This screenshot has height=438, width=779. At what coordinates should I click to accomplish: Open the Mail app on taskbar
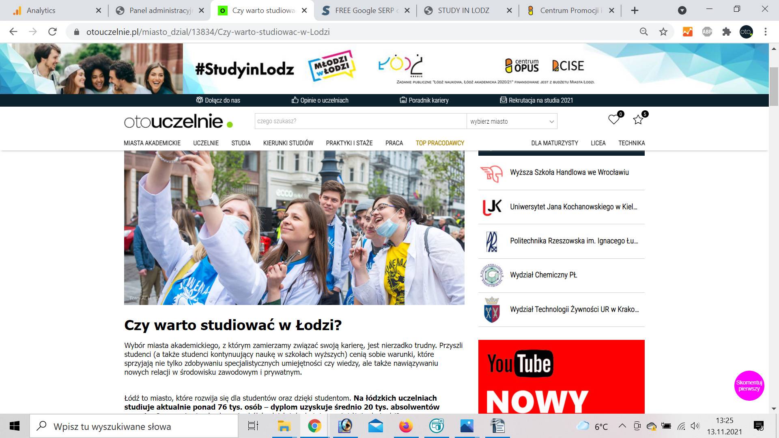[376, 426]
